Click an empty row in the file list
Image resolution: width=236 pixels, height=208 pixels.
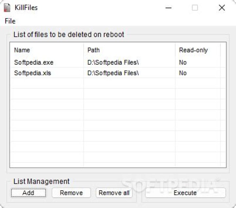(x=98, y=115)
